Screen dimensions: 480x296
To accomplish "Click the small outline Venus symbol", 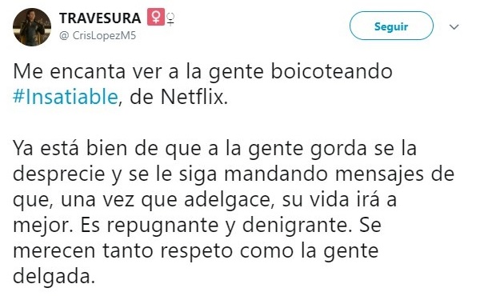I will tap(171, 19).
